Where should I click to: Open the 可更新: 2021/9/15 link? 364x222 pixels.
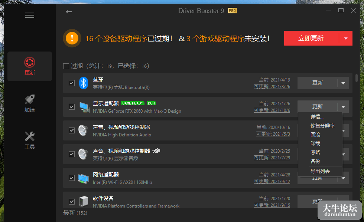click(272, 205)
